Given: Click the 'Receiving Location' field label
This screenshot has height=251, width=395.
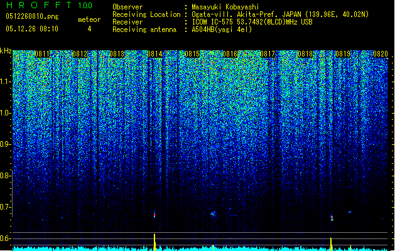Looking at the screenshot, I should point(146,14).
